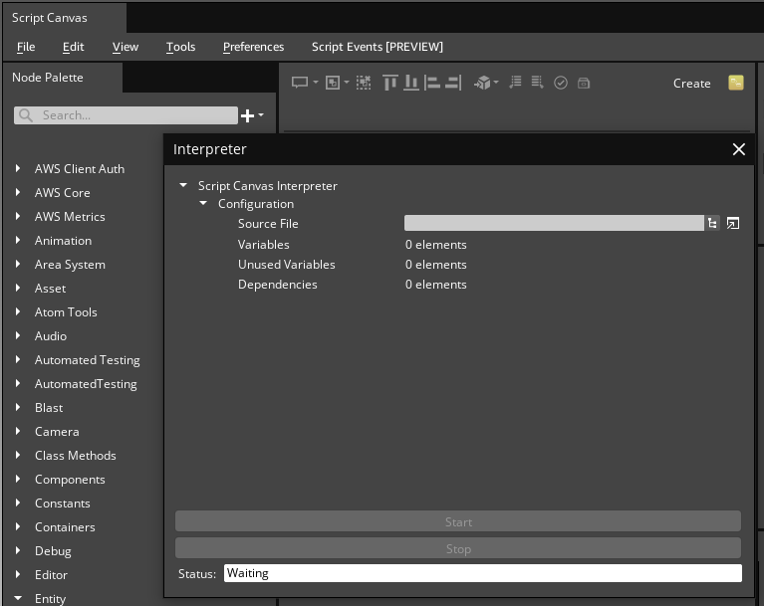The height and width of the screenshot is (606, 764).
Task: Click the align bottom icon
Action: (x=411, y=83)
